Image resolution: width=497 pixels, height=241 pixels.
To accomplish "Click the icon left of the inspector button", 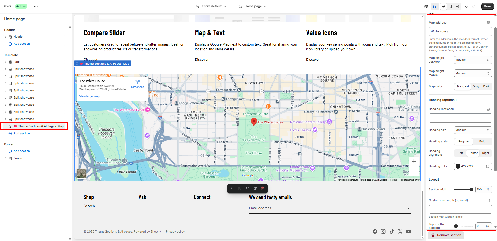I will pos(426,6).
